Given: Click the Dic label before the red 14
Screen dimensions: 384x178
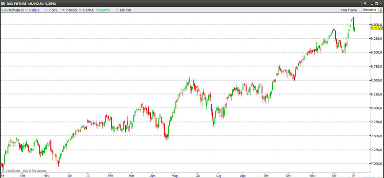Looking at the screenshot, I should point(334,176).
